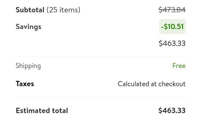Click the green "Free" shipping text
This screenshot has height=122, width=201.
click(179, 66)
